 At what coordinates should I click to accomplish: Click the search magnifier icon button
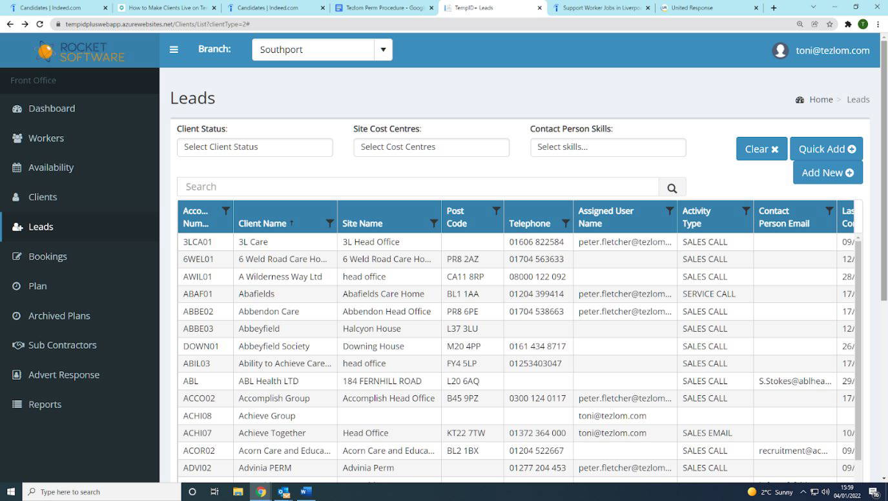coord(672,188)
